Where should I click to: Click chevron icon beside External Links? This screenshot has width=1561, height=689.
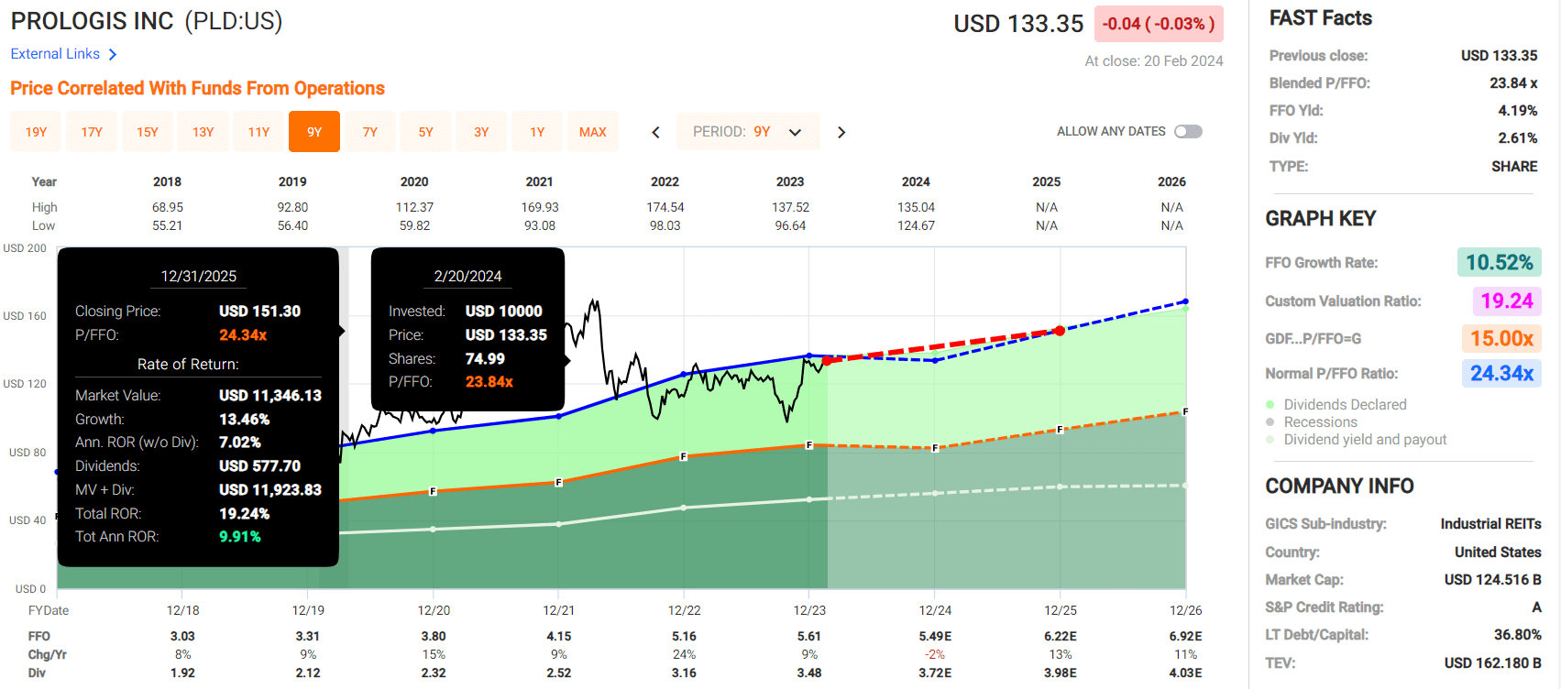pyautogui.click(x=113, y=55)
